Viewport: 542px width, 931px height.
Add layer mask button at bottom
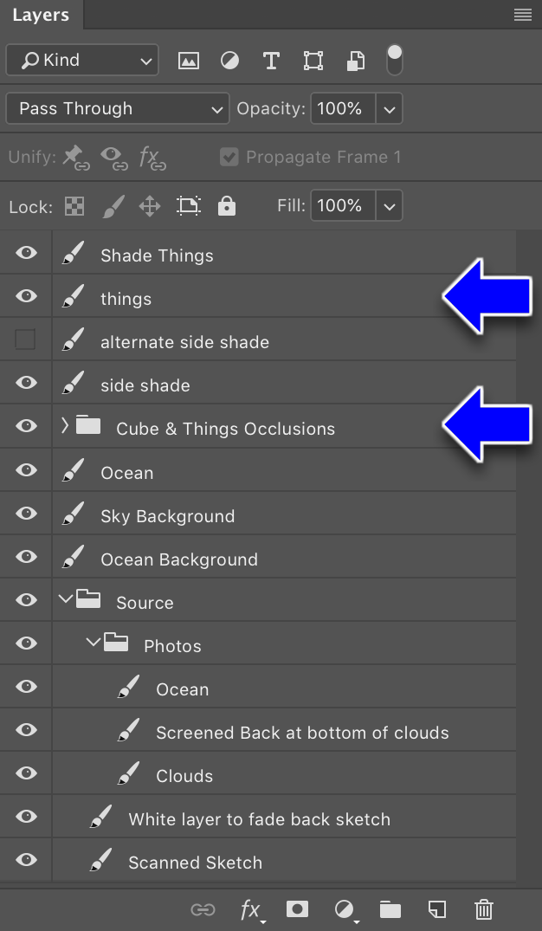coord(297,909)
